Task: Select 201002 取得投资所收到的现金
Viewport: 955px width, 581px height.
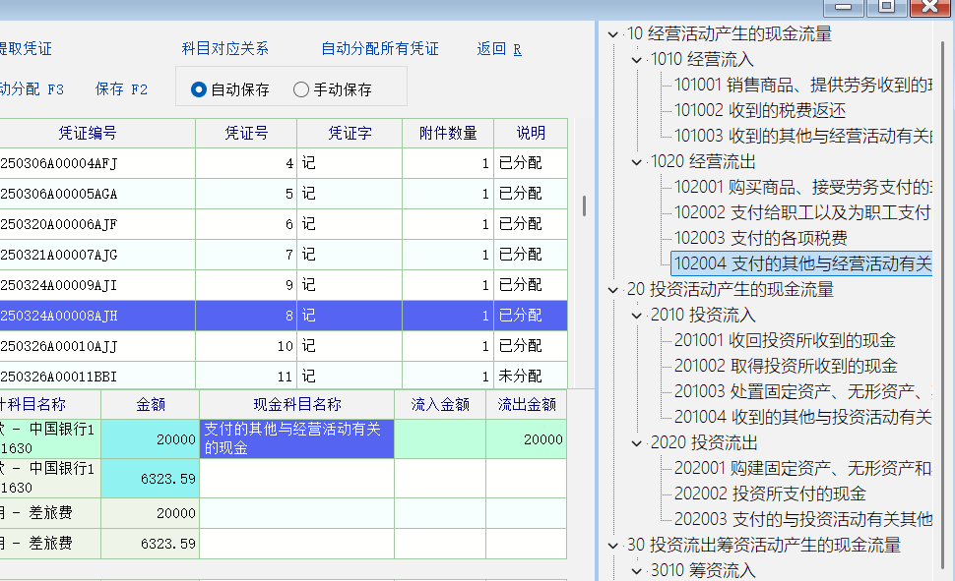Action: 786,367
